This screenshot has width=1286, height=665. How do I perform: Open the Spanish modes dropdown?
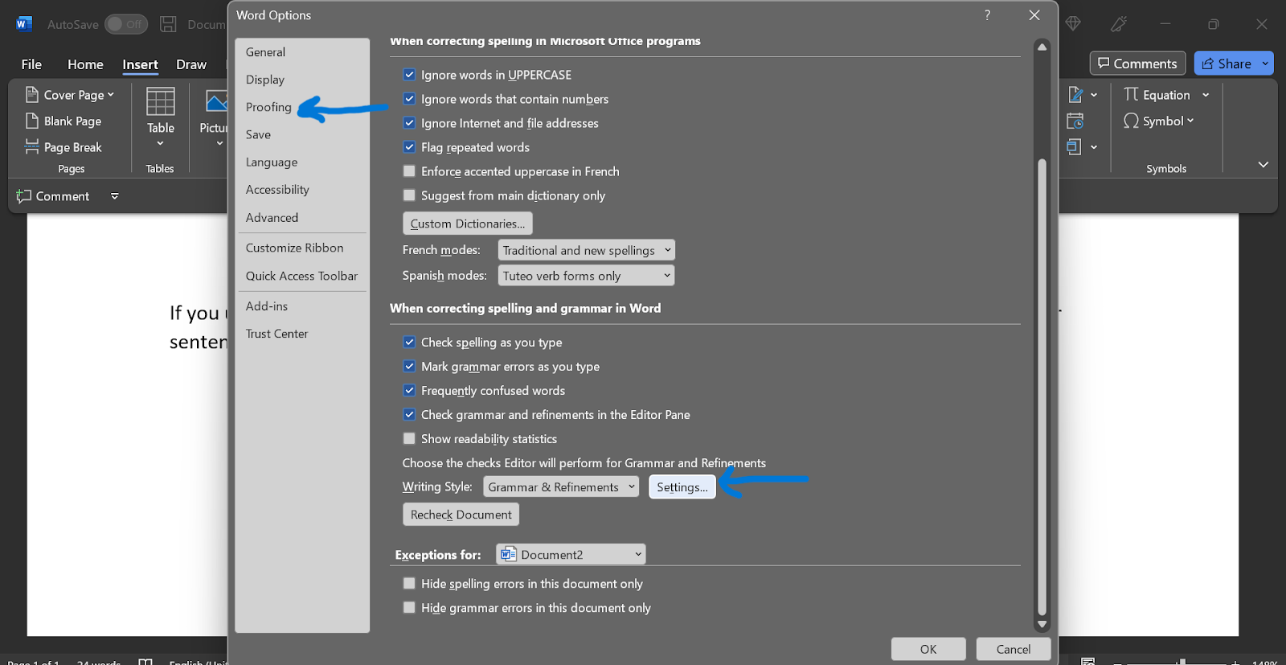tap(586, 276)
